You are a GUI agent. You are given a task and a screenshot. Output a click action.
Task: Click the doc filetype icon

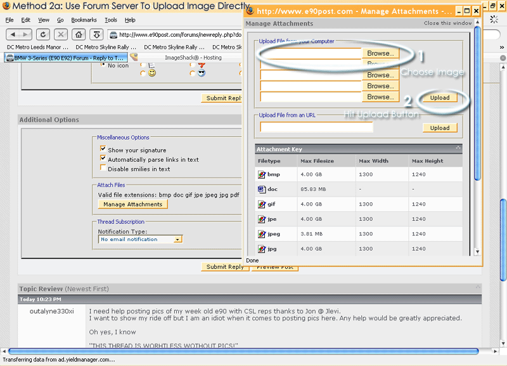point(262,189)
